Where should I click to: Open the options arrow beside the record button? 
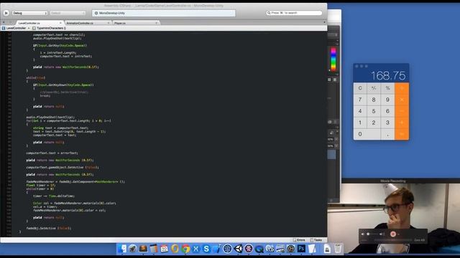point(398,234)
